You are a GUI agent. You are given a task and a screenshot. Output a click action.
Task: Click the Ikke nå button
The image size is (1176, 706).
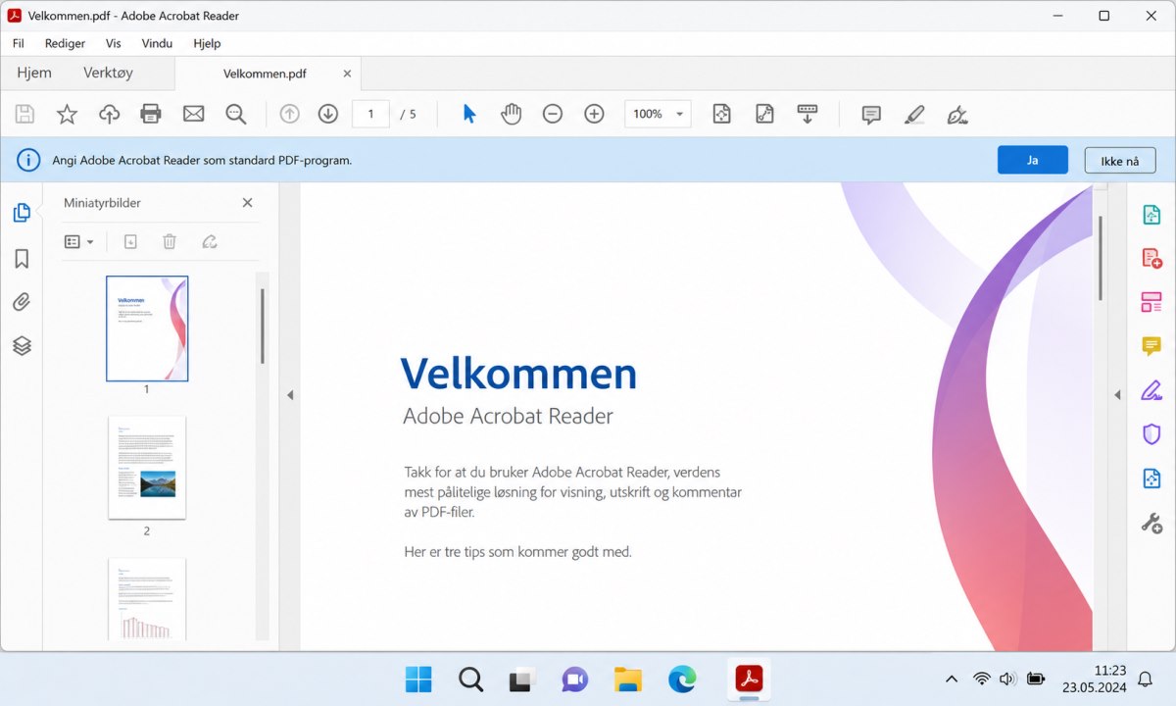[1120, 160]
